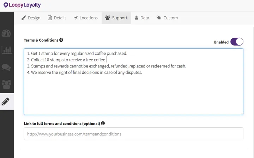Click the "Enabled" label text

(221, 42)
